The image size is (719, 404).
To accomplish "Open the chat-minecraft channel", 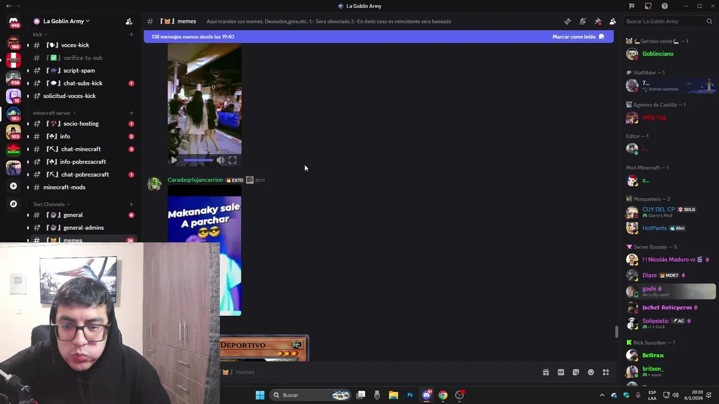I will tap(82, 149).
